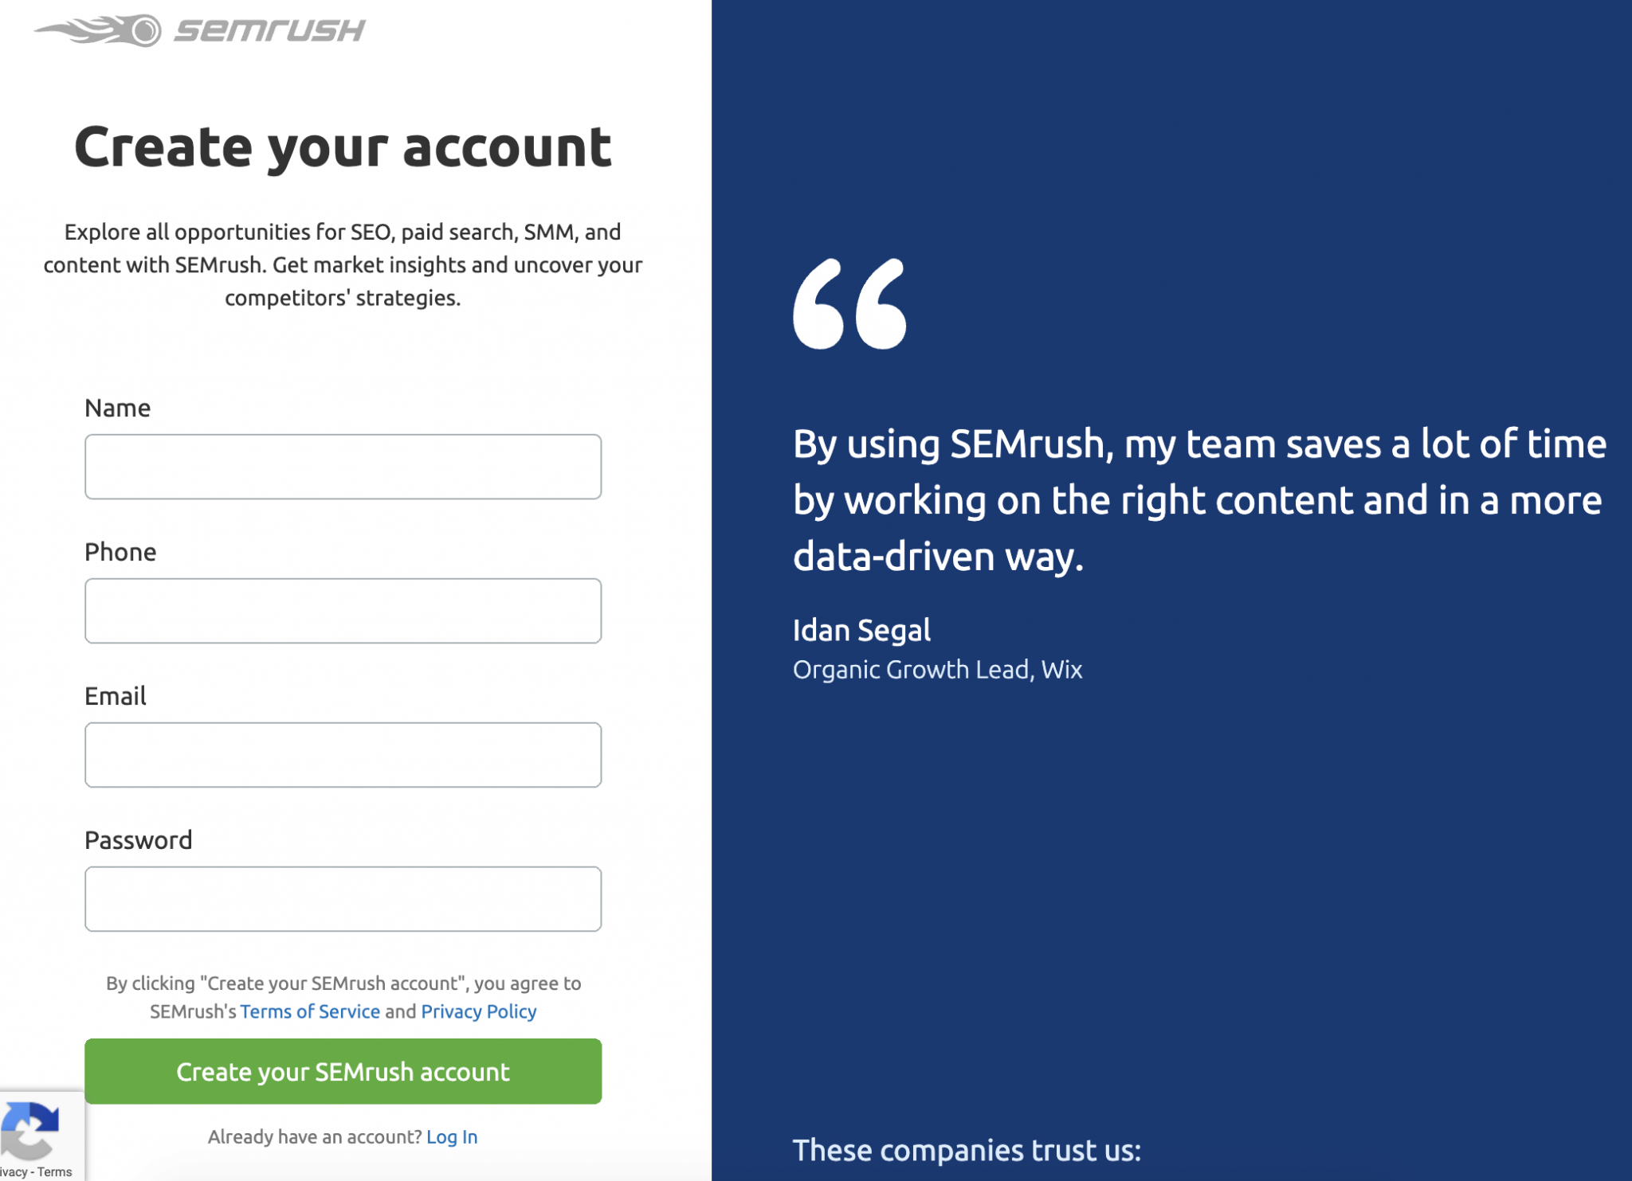
Task: Open reCAPTCHA Terms link in badge
Action: coord(55,1172)
